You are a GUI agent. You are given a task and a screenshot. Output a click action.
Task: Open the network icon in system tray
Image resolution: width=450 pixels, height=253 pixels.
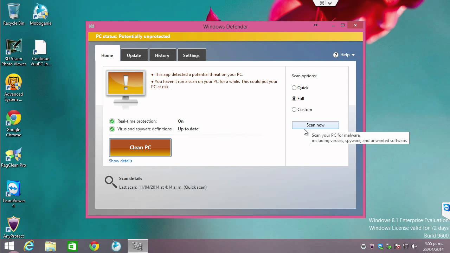[x=406, y=247]
